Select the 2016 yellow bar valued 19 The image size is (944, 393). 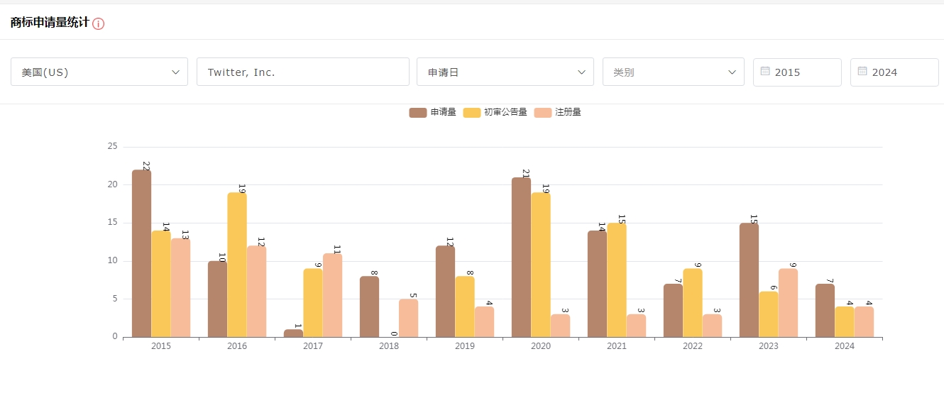(237, 265)
